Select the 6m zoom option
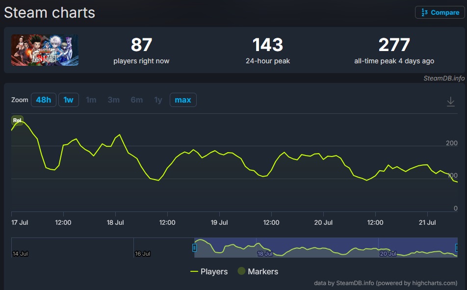Image resolution: width=467 pixels, height=290 pixels. (x=137, y=100)
